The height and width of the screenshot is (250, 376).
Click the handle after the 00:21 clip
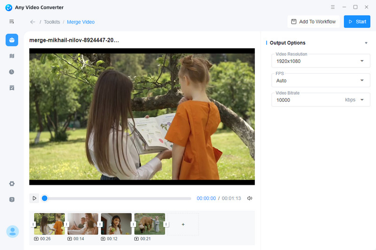166,224
